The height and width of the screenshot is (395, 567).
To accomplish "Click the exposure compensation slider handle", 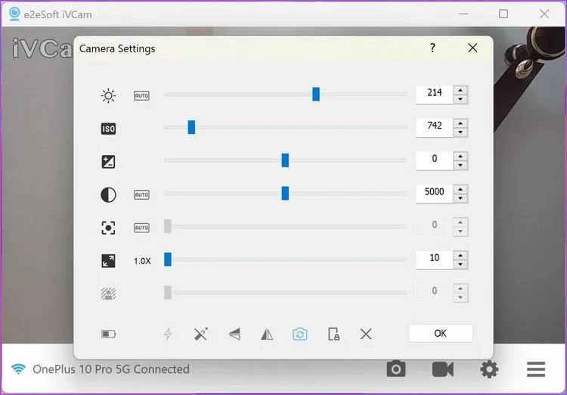I will pyautogui.click(x=285, y=160).
